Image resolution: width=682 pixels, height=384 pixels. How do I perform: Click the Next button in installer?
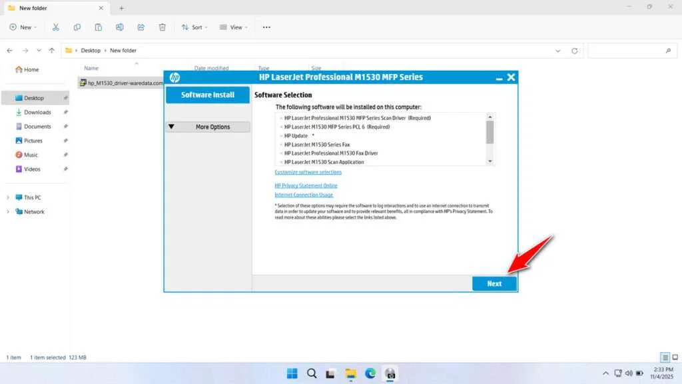coord(494,283)
